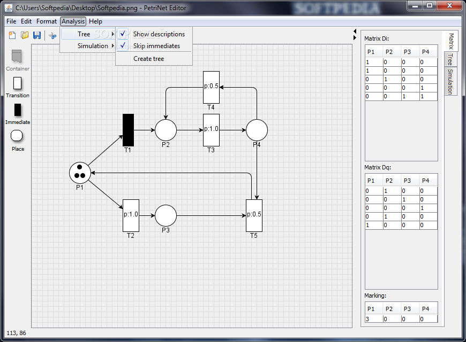Click the Matrix Di: label

click(x=377, y=38)
